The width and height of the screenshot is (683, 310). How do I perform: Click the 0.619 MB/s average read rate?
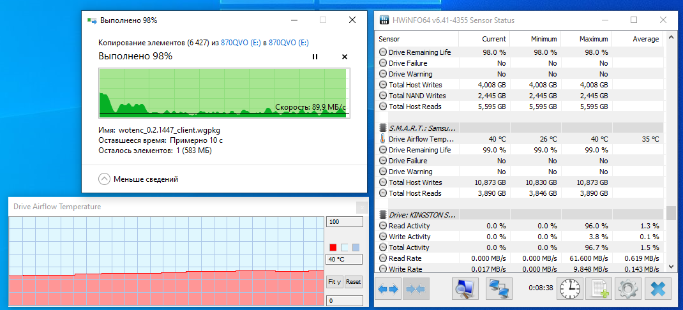point(640,258)
